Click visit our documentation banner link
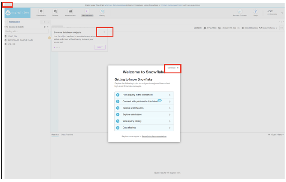The height and width of the screenshot is (182, 286). coord(115,5)
